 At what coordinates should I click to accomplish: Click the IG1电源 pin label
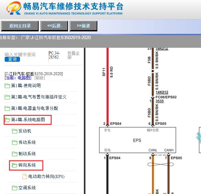153,130
